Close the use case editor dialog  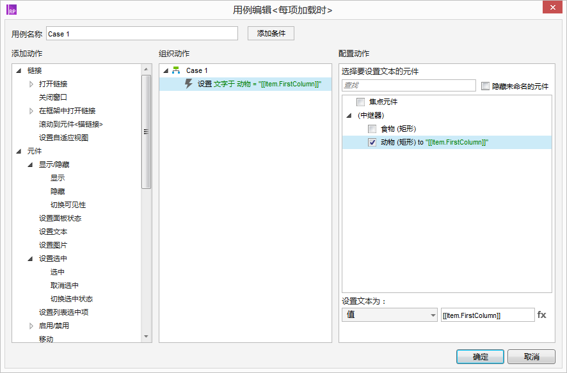click(x=552, y=7)
